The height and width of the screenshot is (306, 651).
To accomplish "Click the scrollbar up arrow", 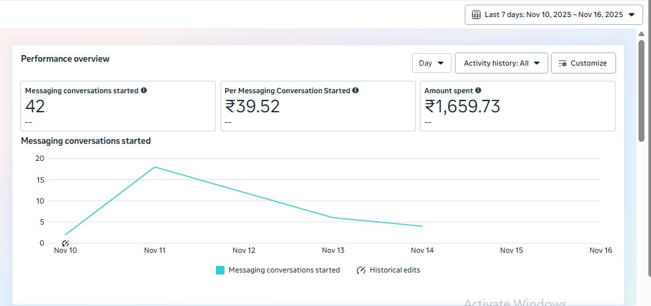I will point(641,34).
